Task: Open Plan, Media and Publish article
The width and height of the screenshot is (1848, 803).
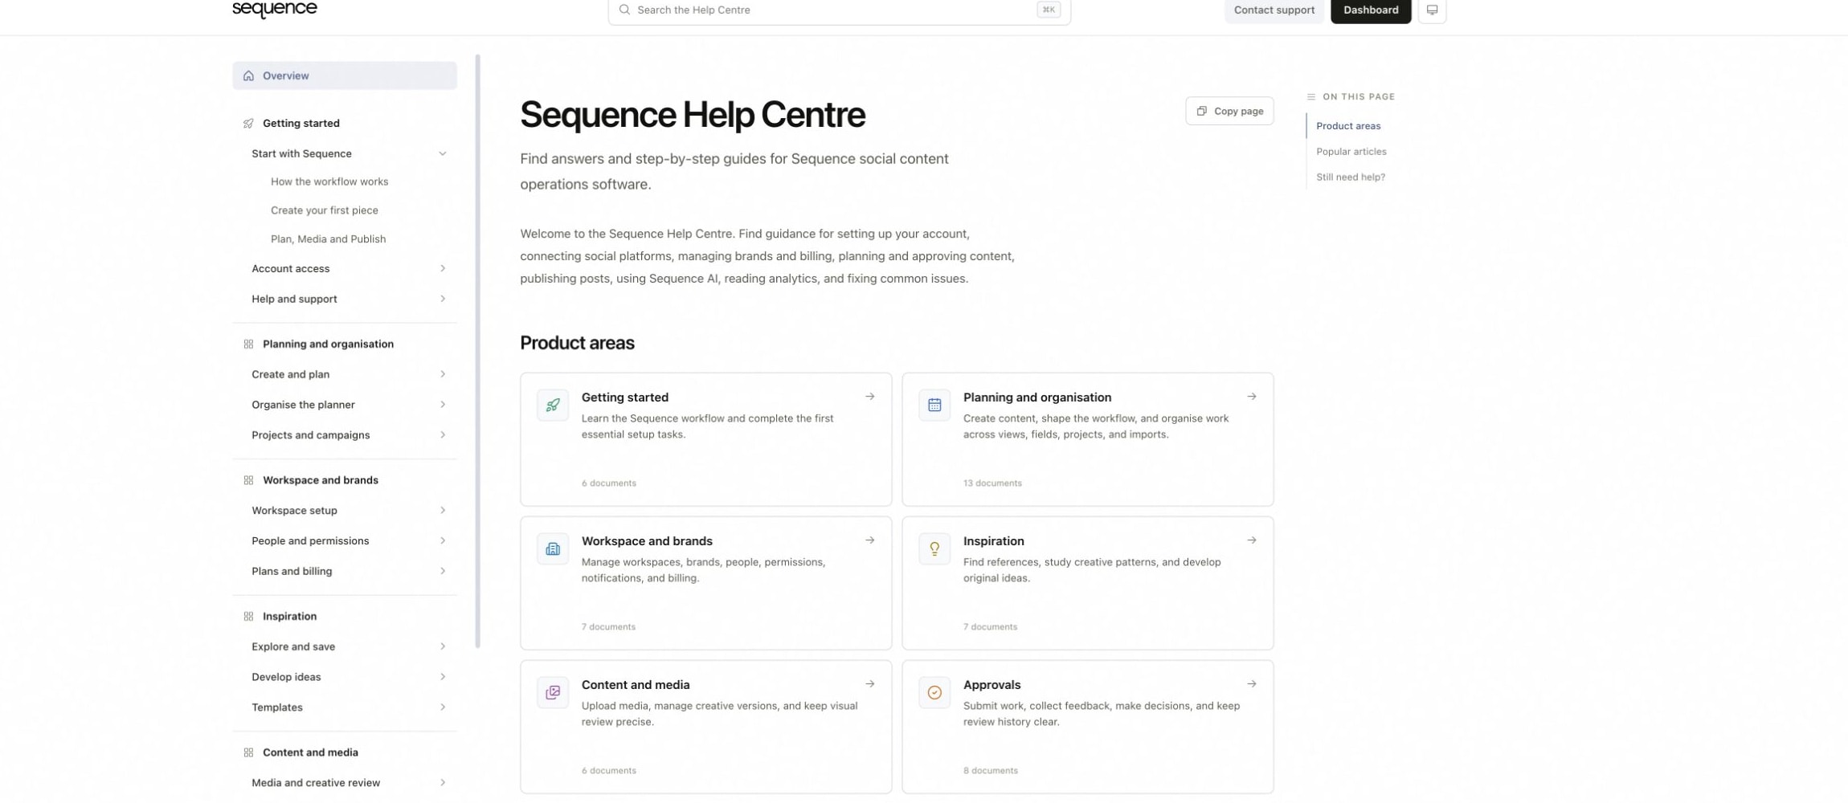Action: click(328, 239)
